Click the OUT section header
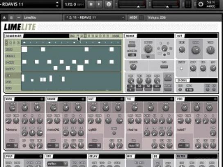The height and width of the screenshot is (167, 223). click(180, 36)
